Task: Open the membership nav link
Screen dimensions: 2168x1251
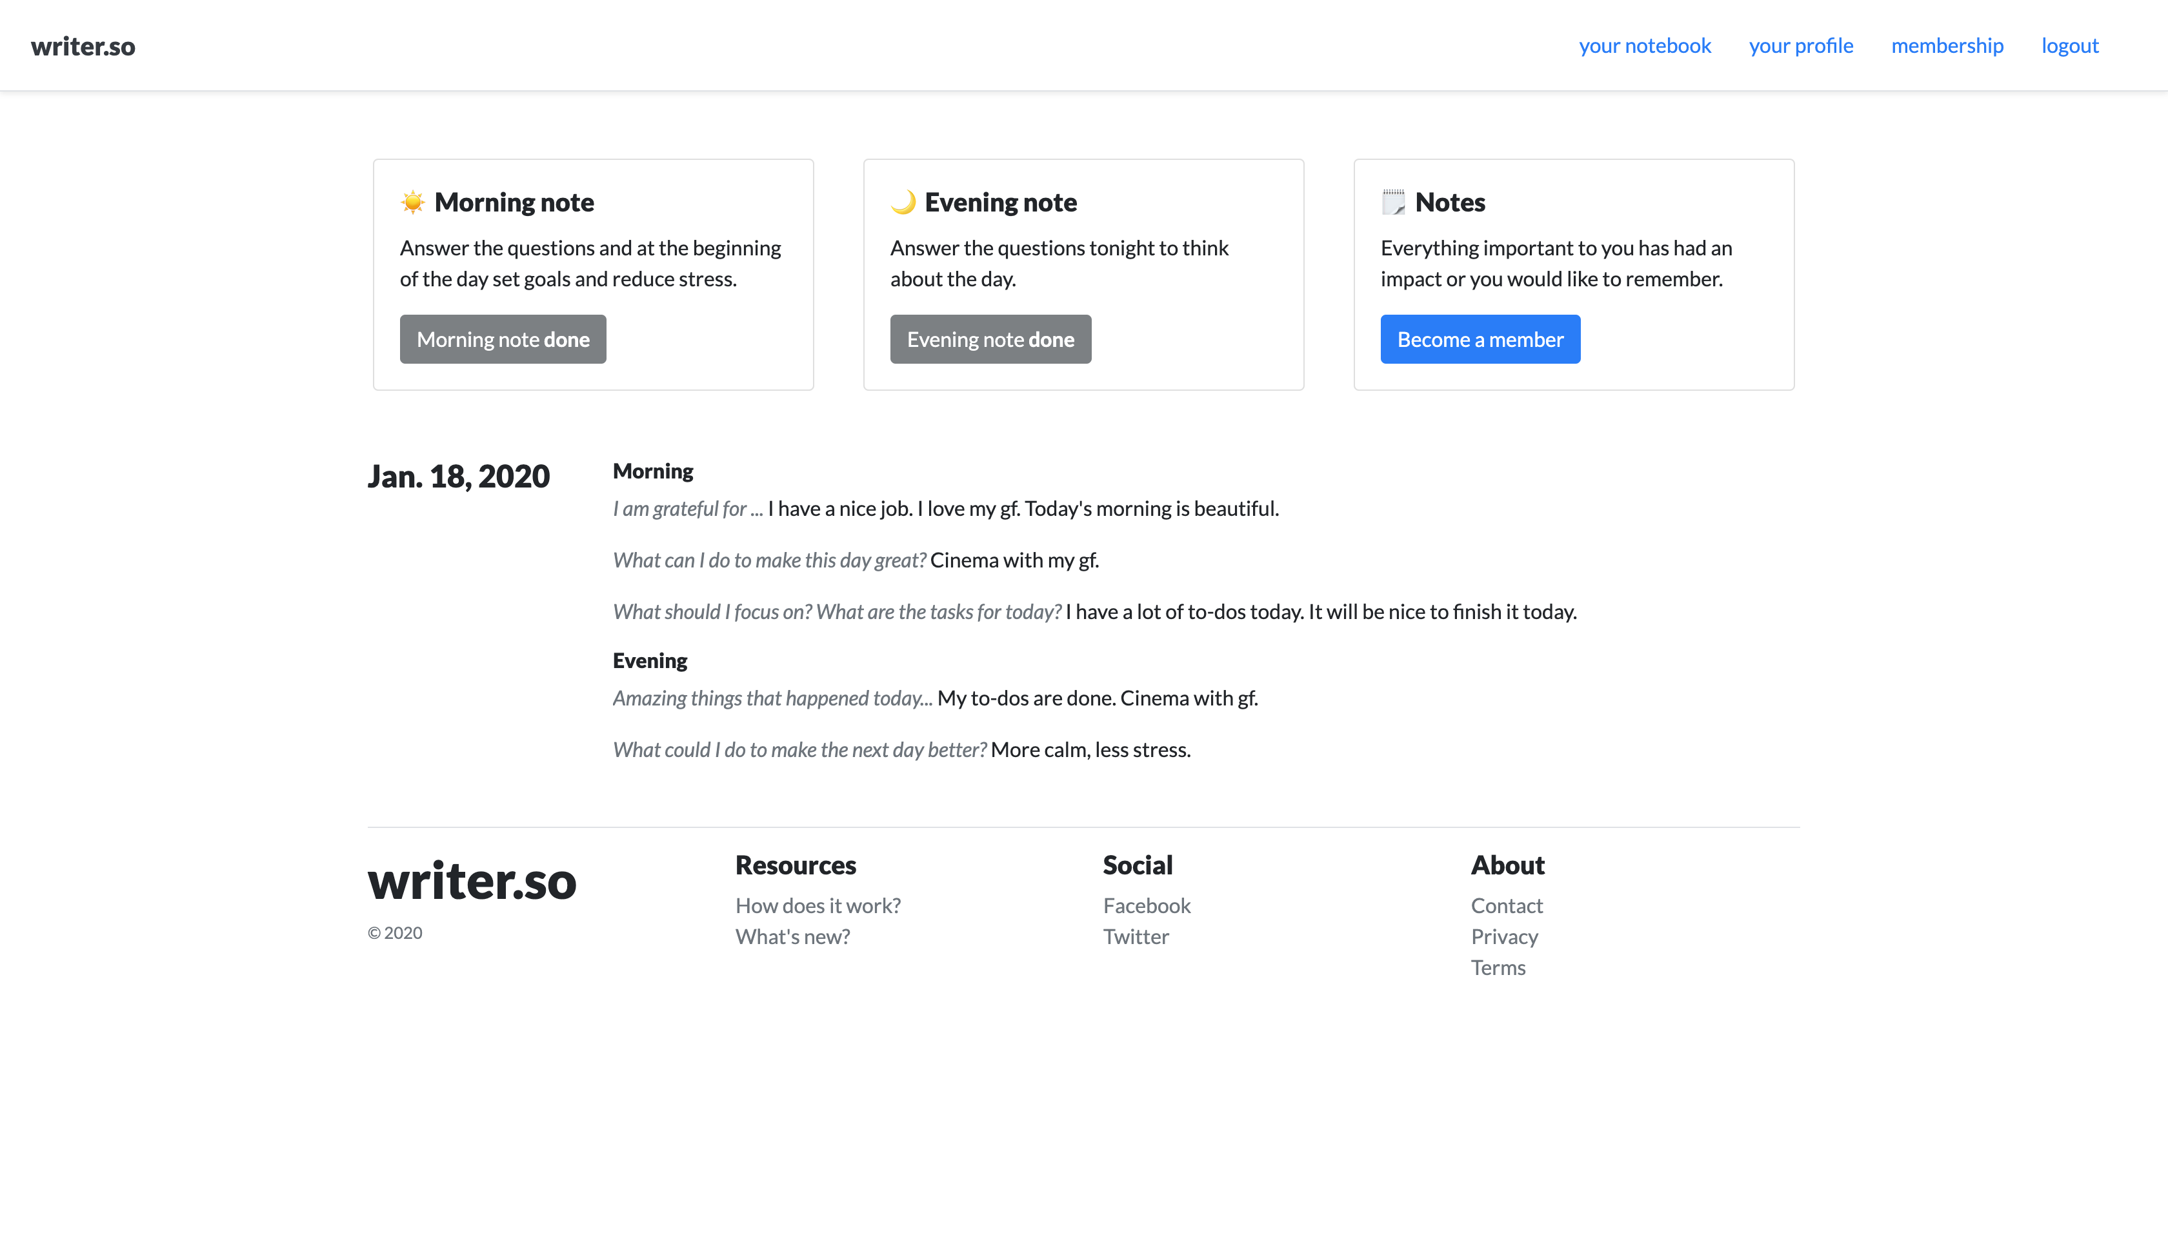Action: tap(1947, 46)
